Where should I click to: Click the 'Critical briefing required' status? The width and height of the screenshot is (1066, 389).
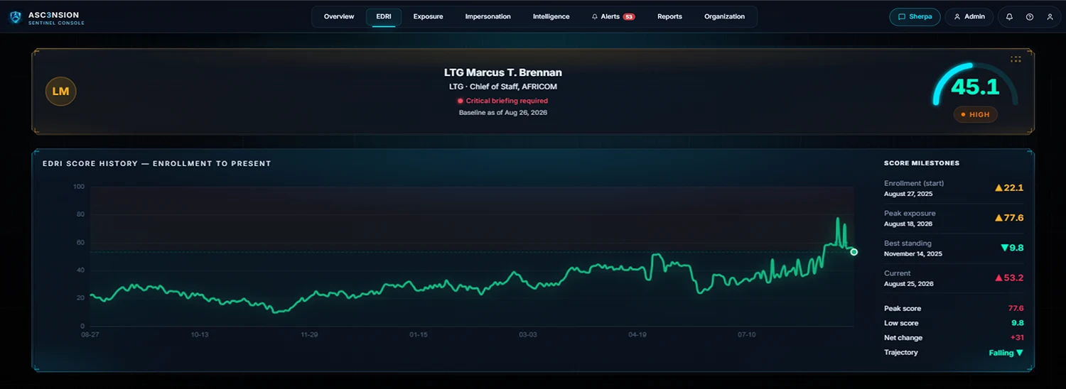tap(502, 101)
